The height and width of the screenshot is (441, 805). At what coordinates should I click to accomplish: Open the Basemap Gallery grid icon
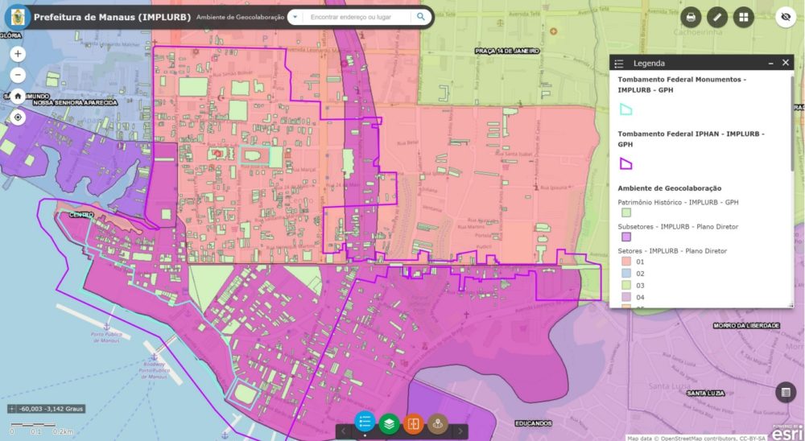(743, 17)
